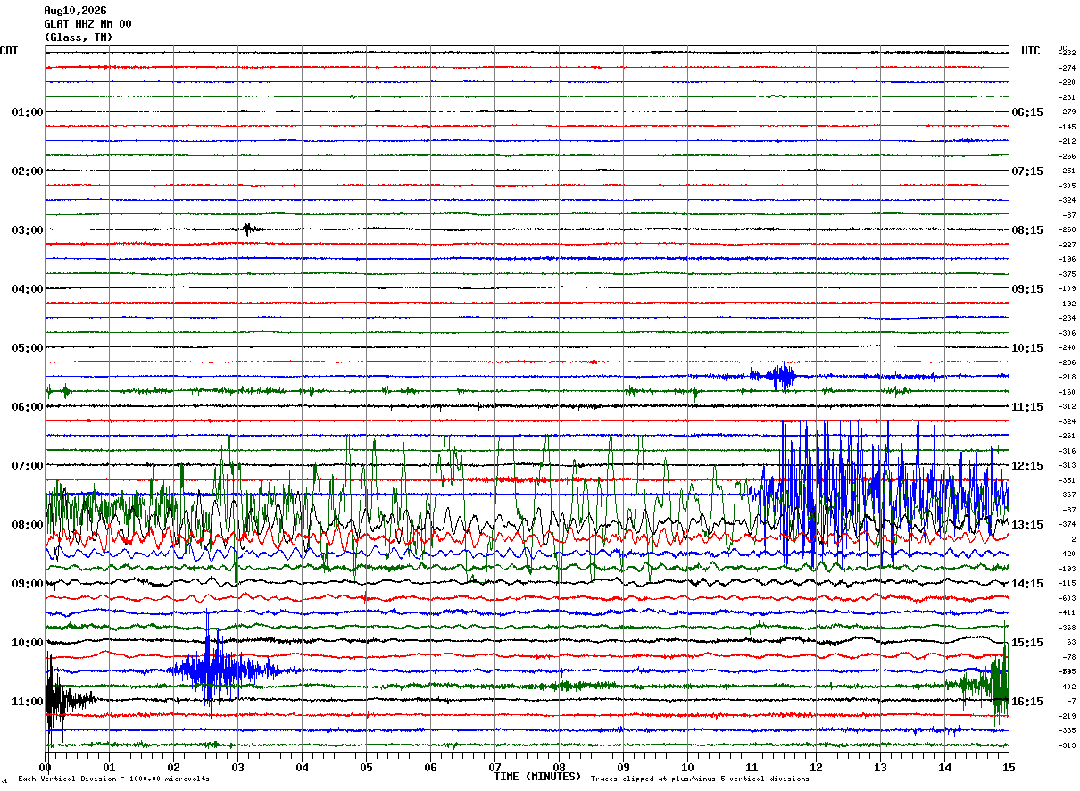Screen dimensions: 1080x791
Task: Click the 'TIME (MINUTES)' axis title
Action: pos(537,777)
